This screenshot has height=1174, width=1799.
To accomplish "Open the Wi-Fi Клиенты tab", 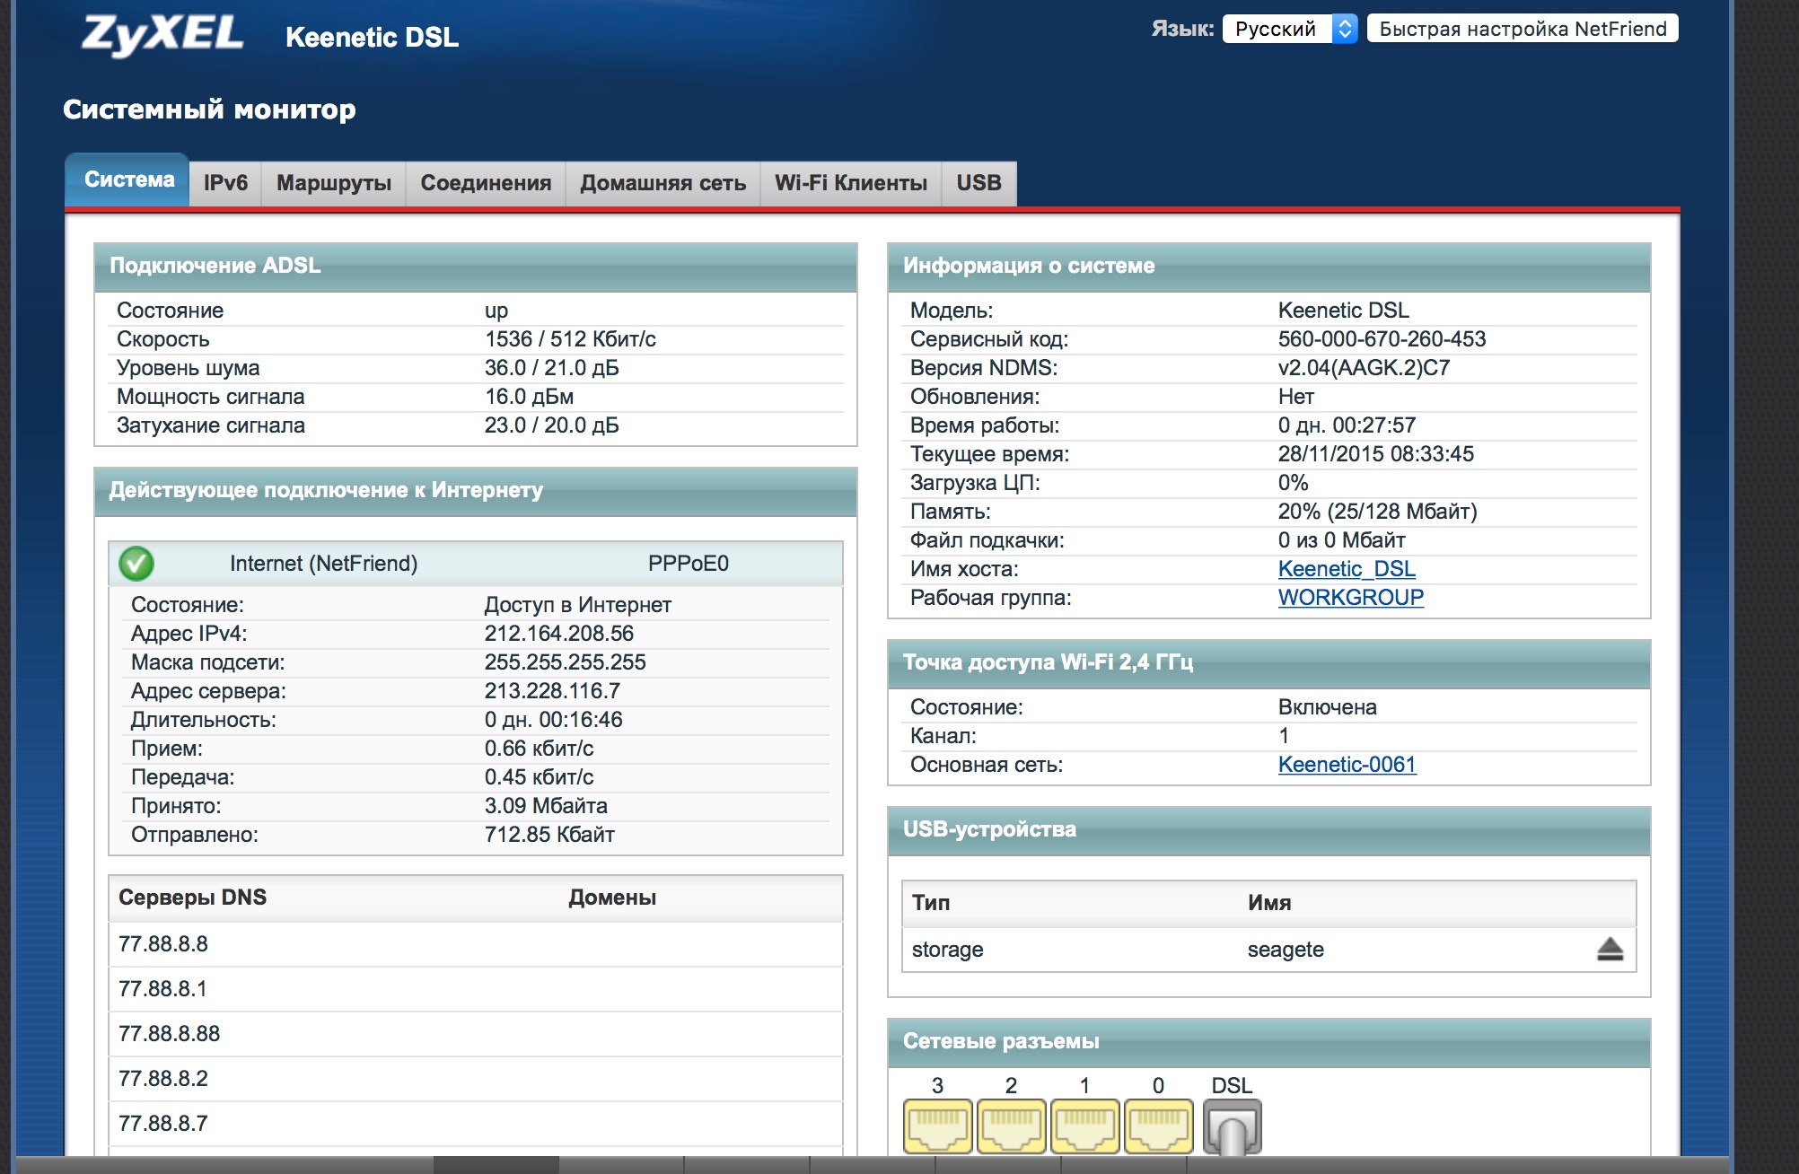I will (851, 183).
